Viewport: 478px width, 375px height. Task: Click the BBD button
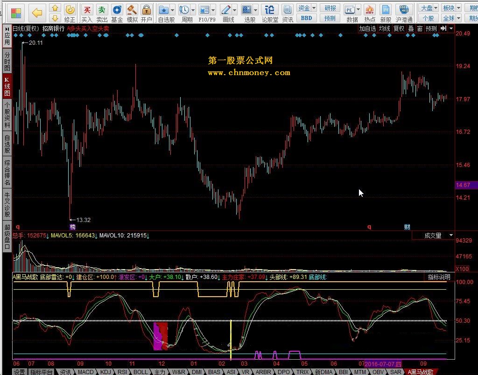(x=306, y=18)
